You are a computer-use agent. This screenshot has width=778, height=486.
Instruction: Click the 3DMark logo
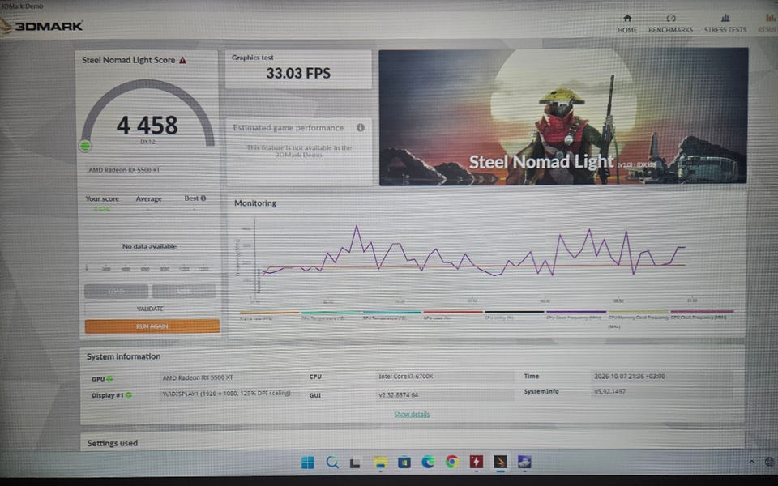42,26
